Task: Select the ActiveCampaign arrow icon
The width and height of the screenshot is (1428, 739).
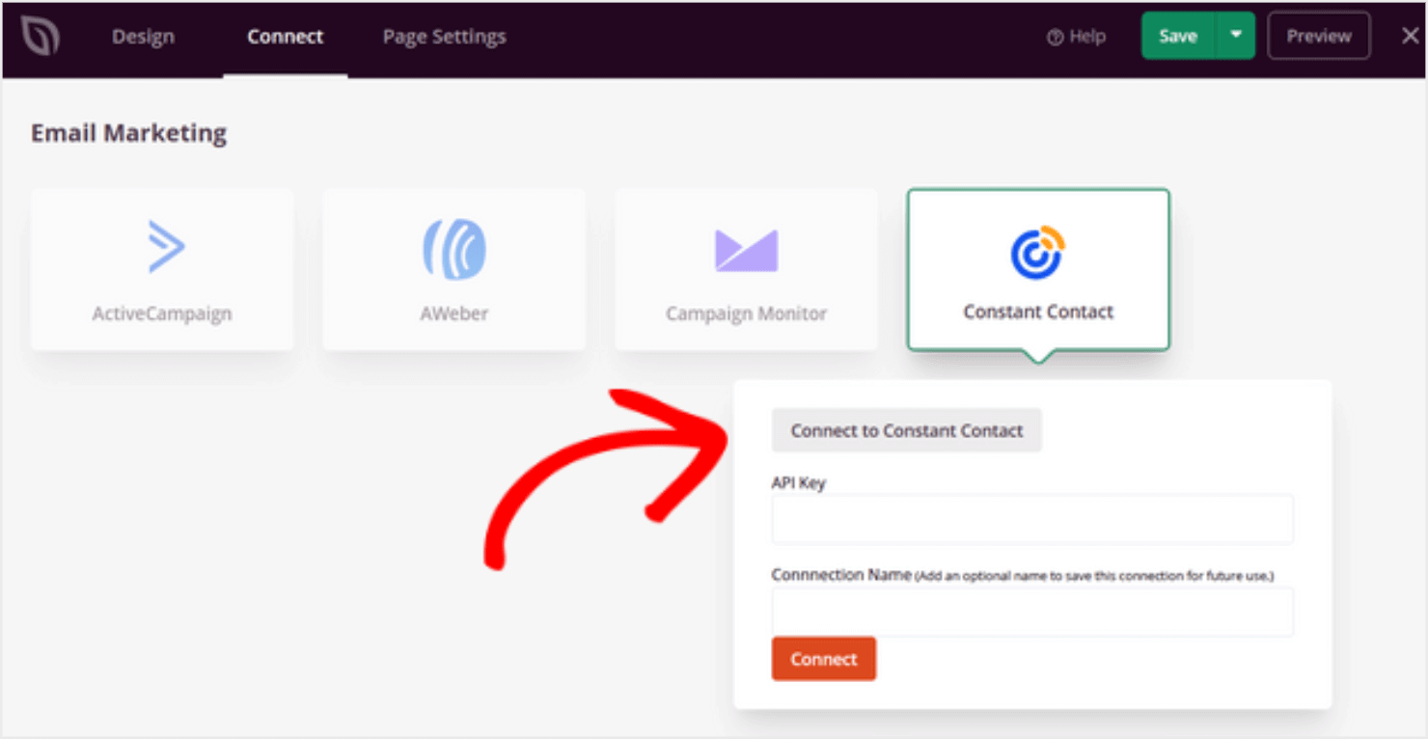Action: point(164,247)
